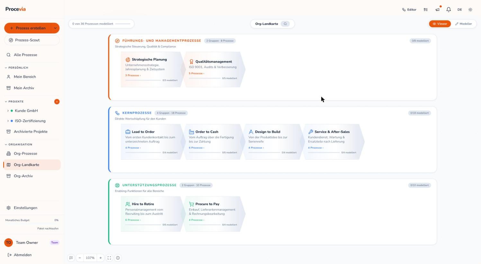Click the Kernprozesse section icon
The image size is (481, 264).
[117, 113]
